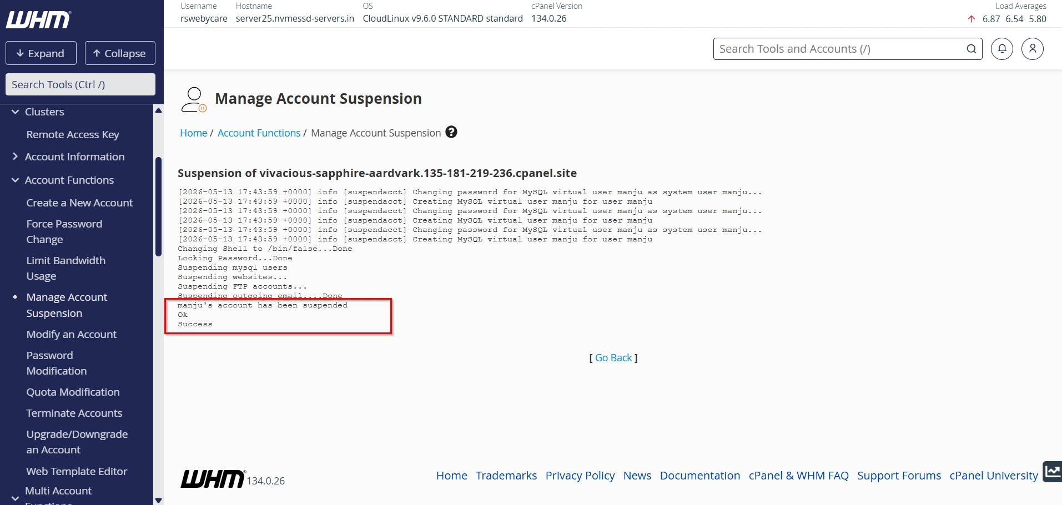The image size is (1062, 505).
Task: Click the load average value 6.87
Action: point(991,19)
